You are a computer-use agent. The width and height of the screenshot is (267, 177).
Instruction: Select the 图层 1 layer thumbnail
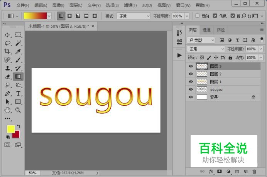[202, 82]
